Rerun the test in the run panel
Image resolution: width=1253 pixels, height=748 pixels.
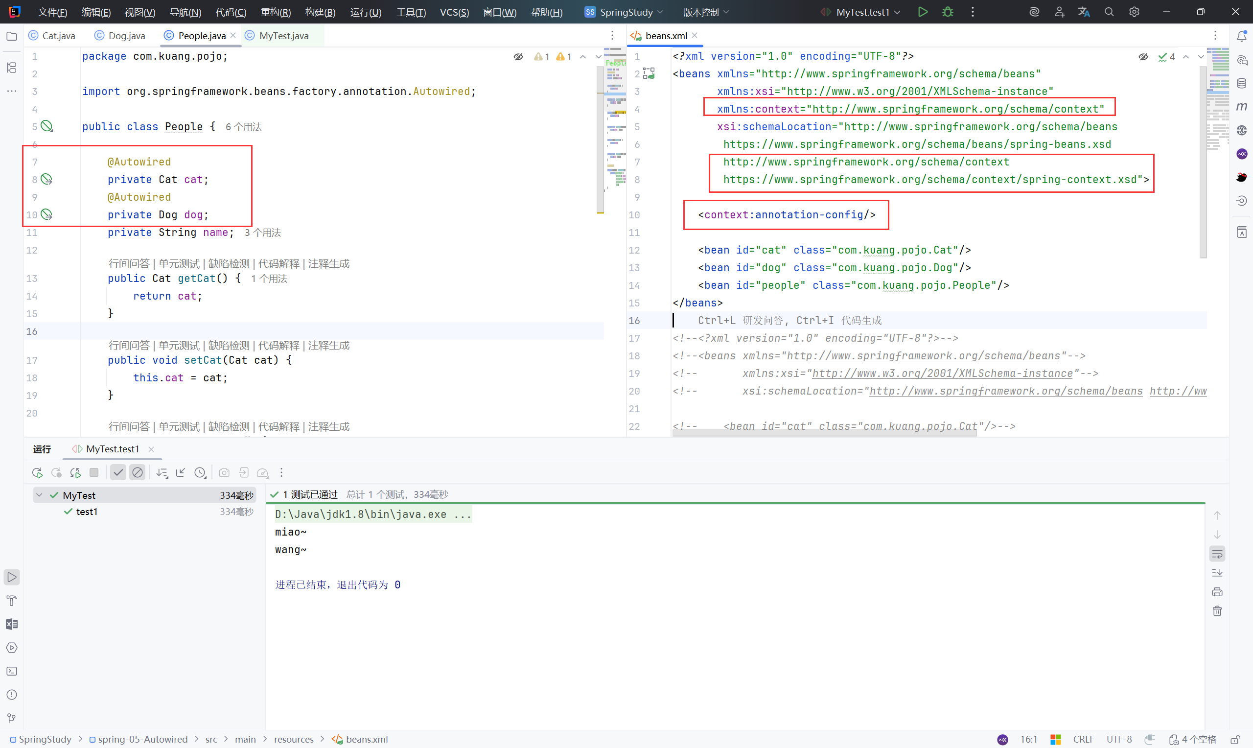point(37,473)
